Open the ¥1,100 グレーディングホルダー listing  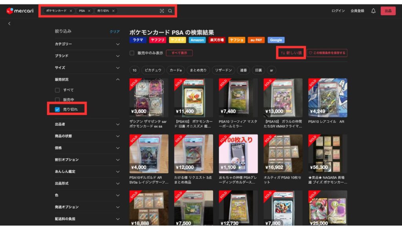238,154
